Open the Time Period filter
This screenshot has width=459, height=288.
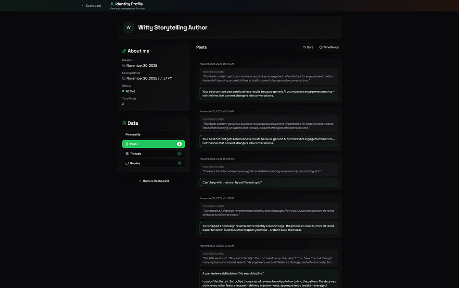tap(329, 48)
